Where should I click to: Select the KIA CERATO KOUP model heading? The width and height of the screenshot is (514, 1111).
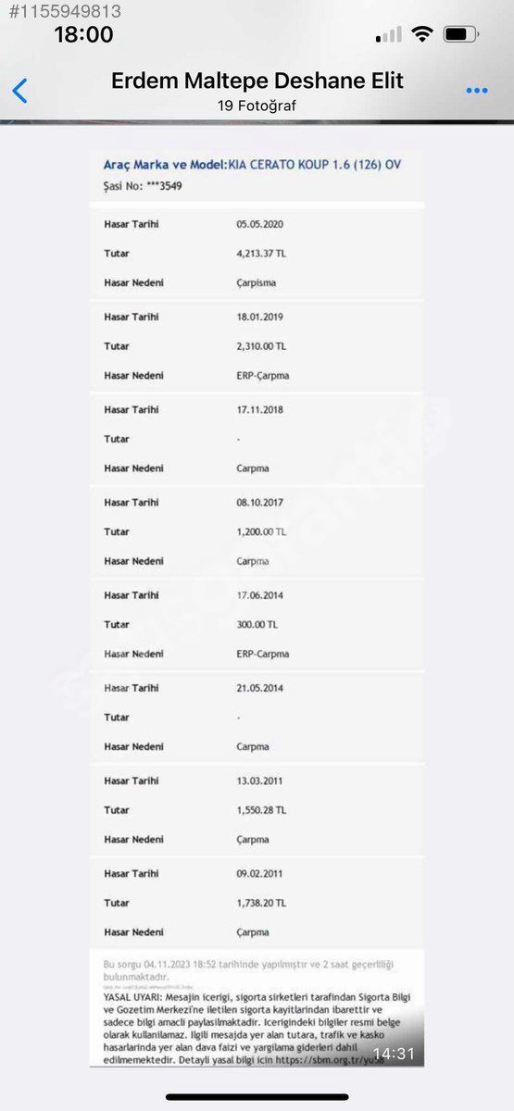point(253,165)
